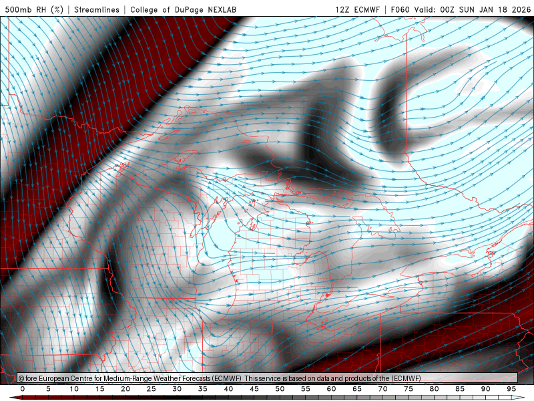Click the "20" colorbar label
This screenshot has width=534, height=401.
[x=125, y=389]
